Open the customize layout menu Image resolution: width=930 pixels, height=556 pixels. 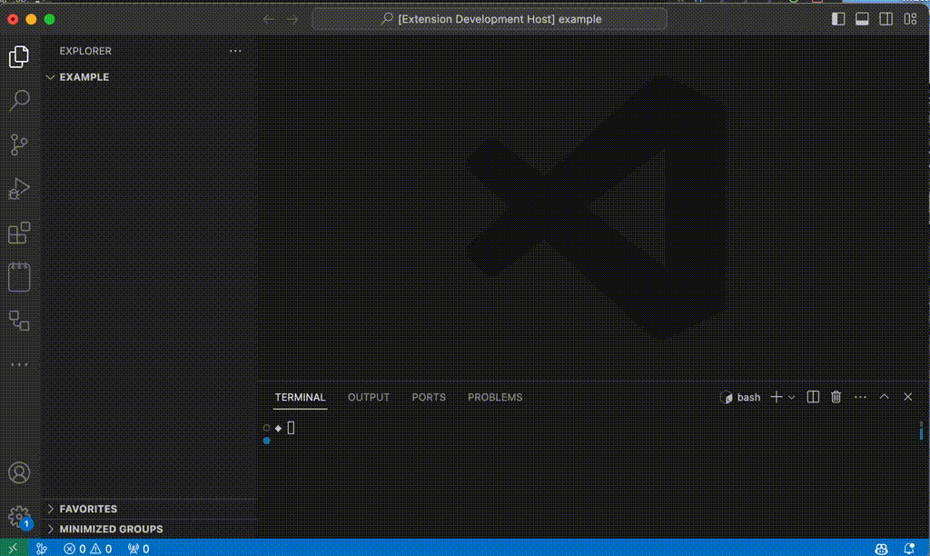click(x=910, y=20)
